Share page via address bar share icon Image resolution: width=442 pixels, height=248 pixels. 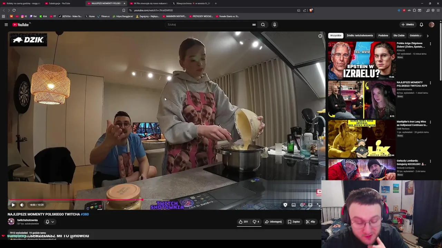[305, 10]
